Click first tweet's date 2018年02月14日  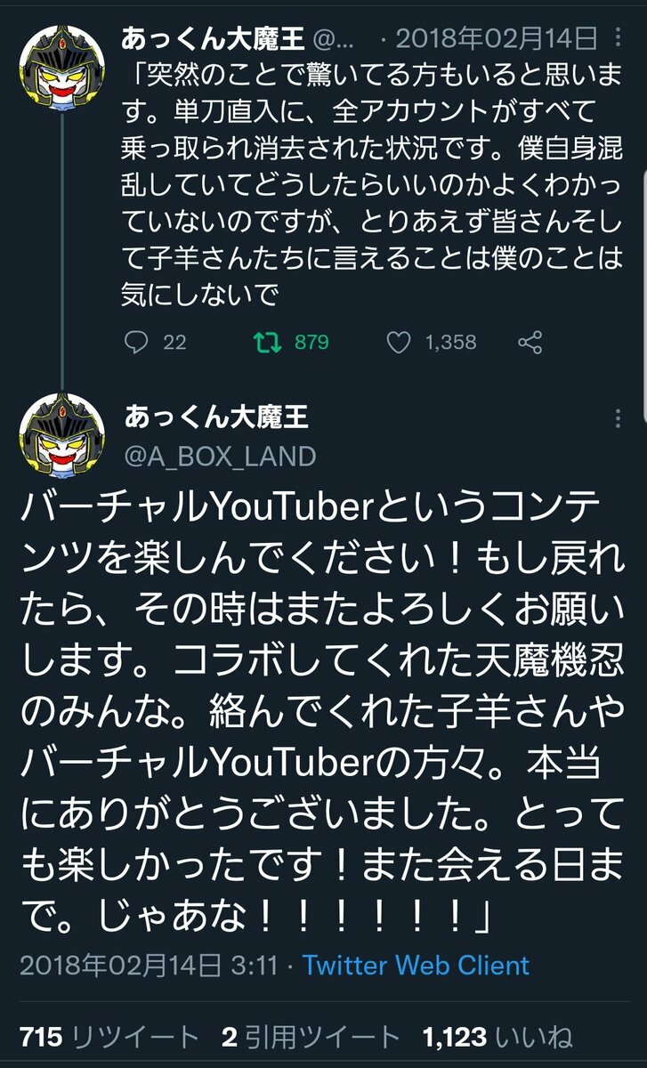(496, 40)
